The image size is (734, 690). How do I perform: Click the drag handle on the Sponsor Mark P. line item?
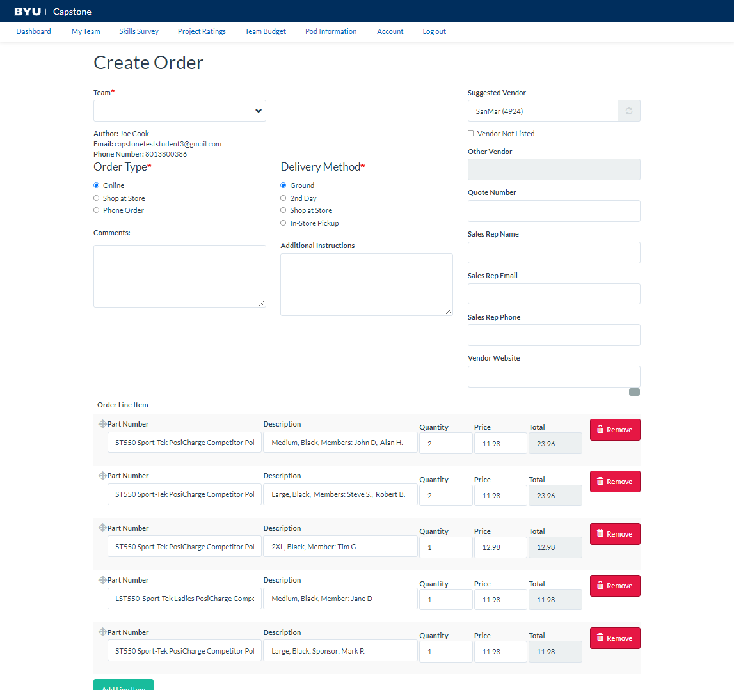click(x=102, y=632)
